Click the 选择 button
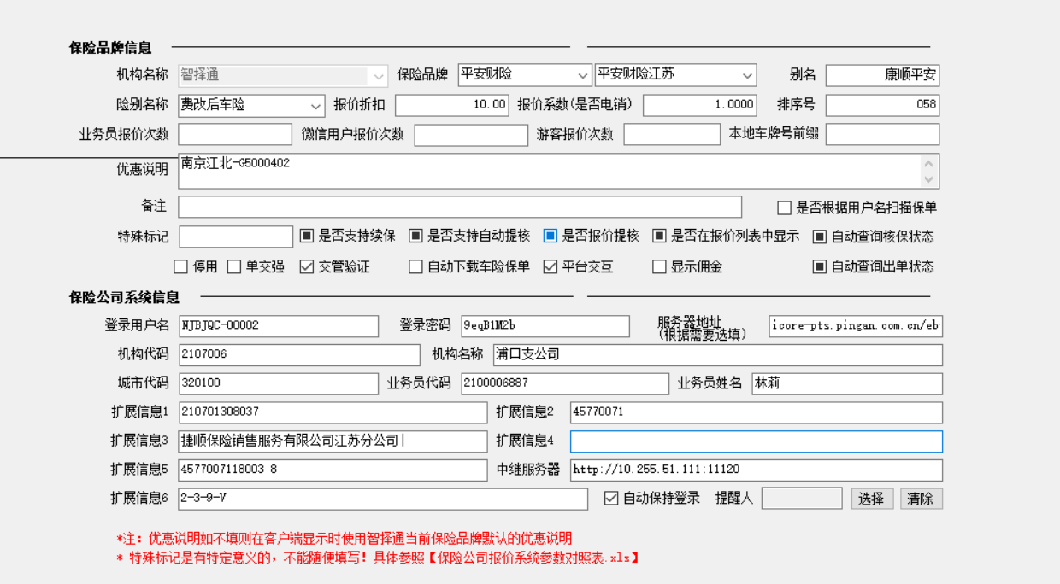The height and width of the screenshot is (584, 1060). pyautogui.click(x=872, y=499)
